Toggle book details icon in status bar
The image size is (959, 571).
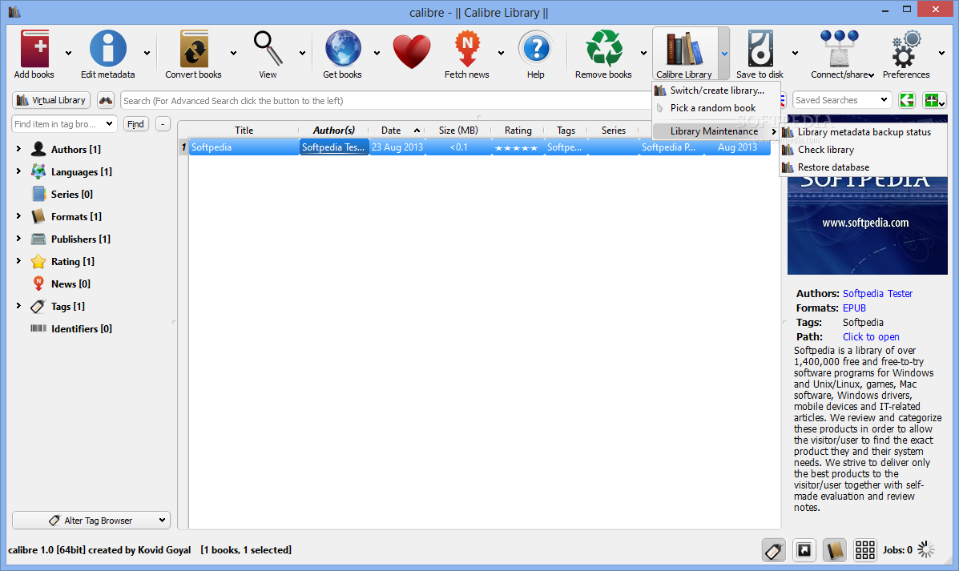pyautogui.click(x=834, y=550)
